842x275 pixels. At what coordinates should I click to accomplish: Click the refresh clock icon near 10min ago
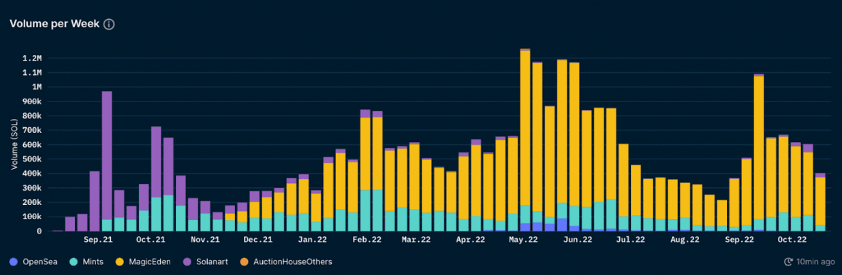(789, 262)
